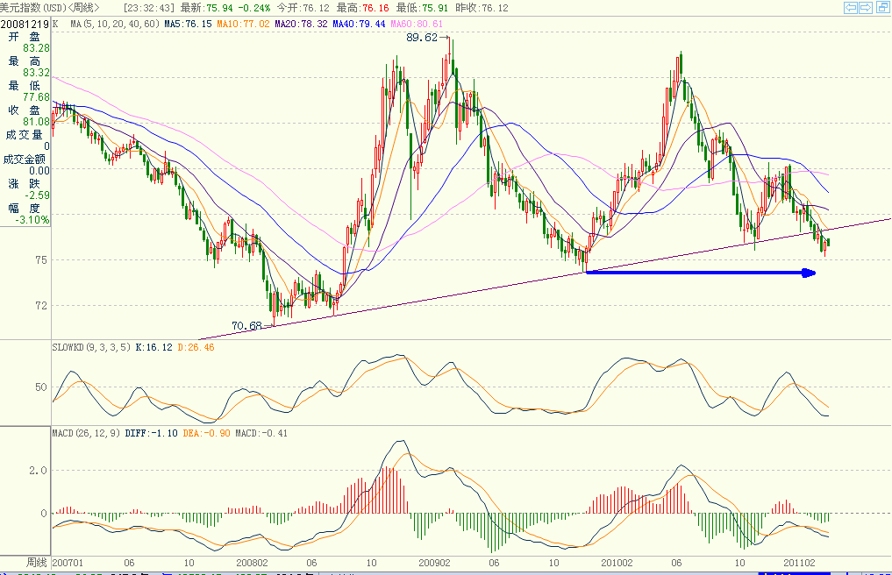Click the SLOWKD(9,3,3,5) indicator label
This screenshot has width=892, height=575.
91,347
